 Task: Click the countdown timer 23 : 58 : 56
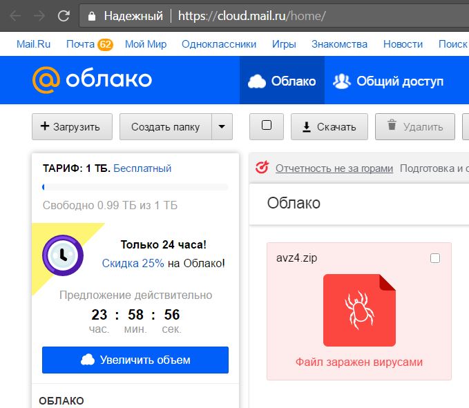(x=135, y=315)
